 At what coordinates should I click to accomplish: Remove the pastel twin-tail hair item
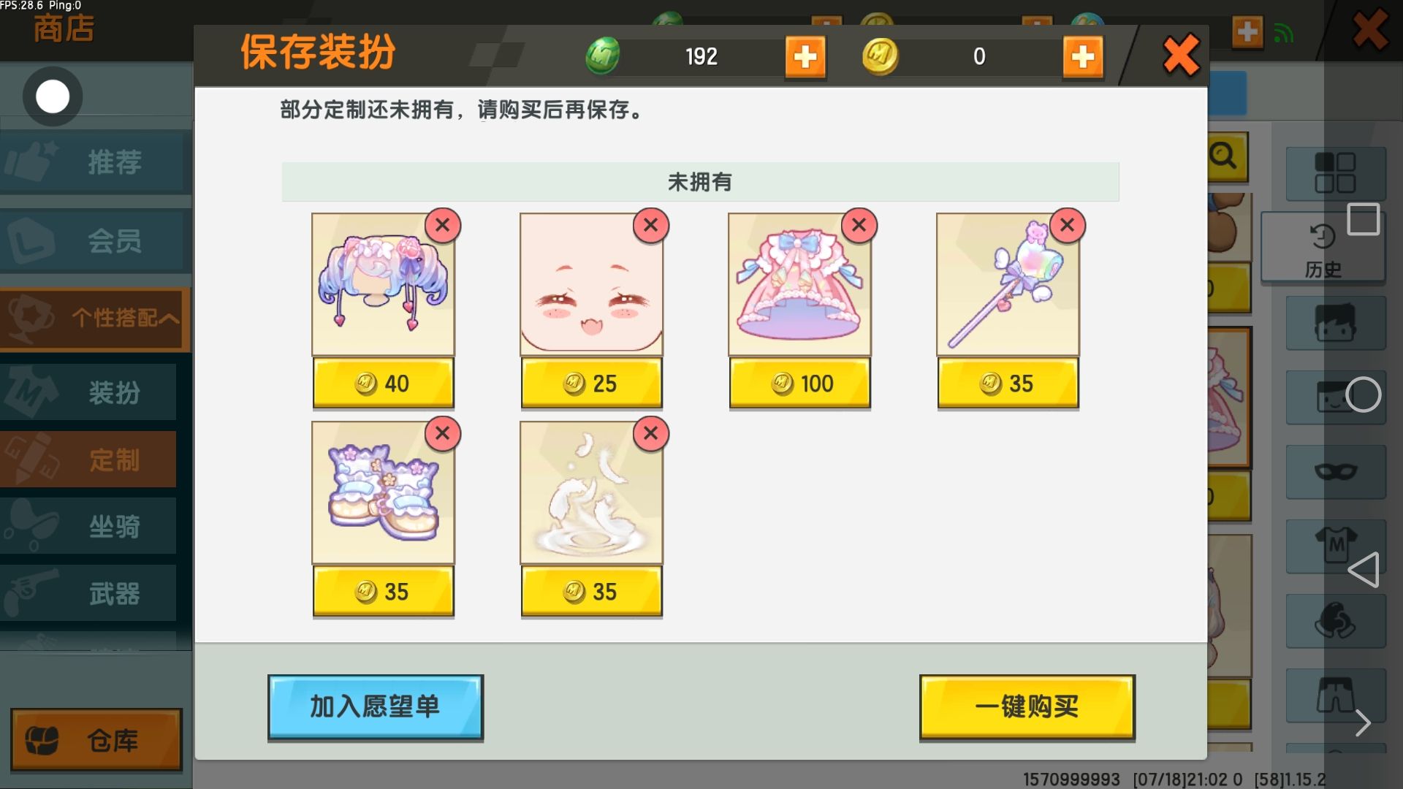coord(442,225)
